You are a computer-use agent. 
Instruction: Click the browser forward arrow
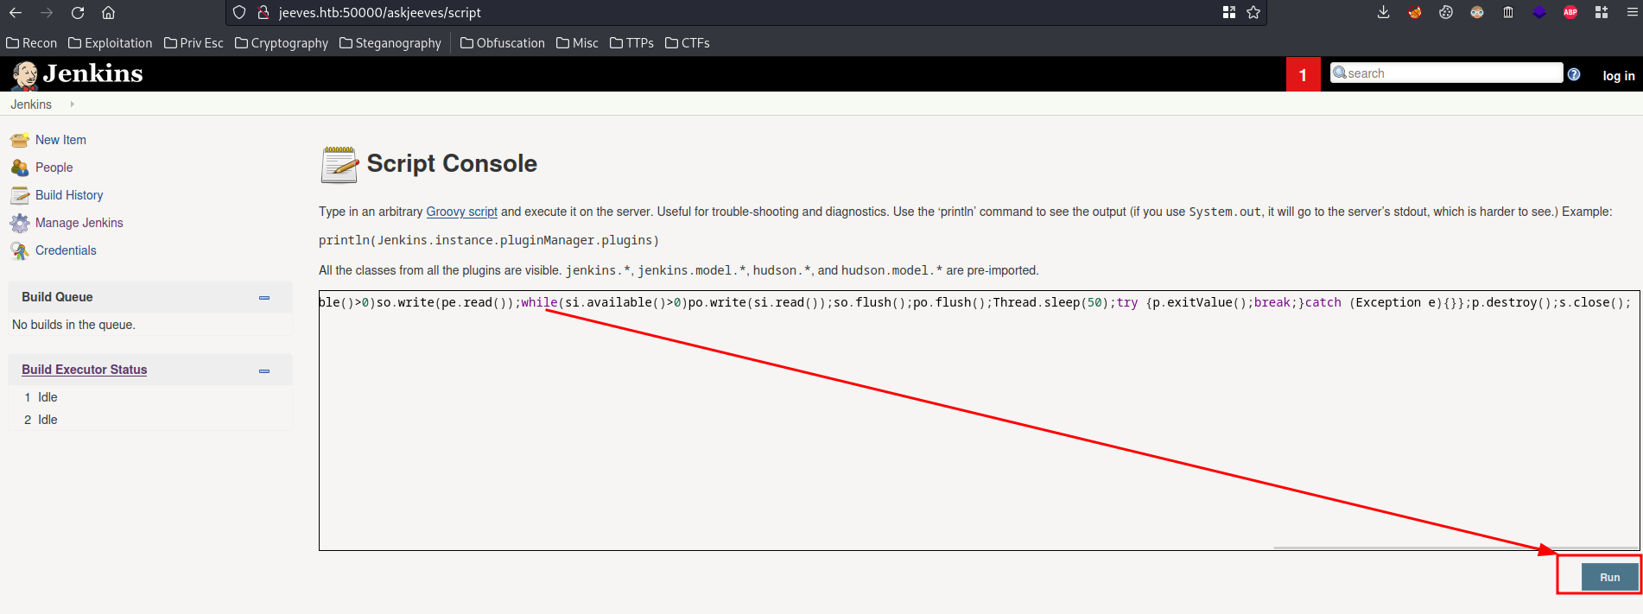point(47,12)
